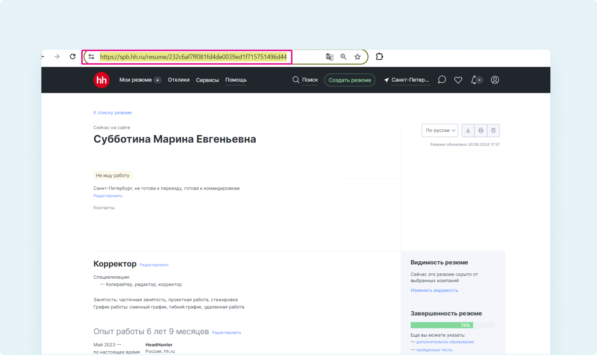Click Редактировать next to Корректор
This screenshot has height=355, width=597.
tap(154, 265)
